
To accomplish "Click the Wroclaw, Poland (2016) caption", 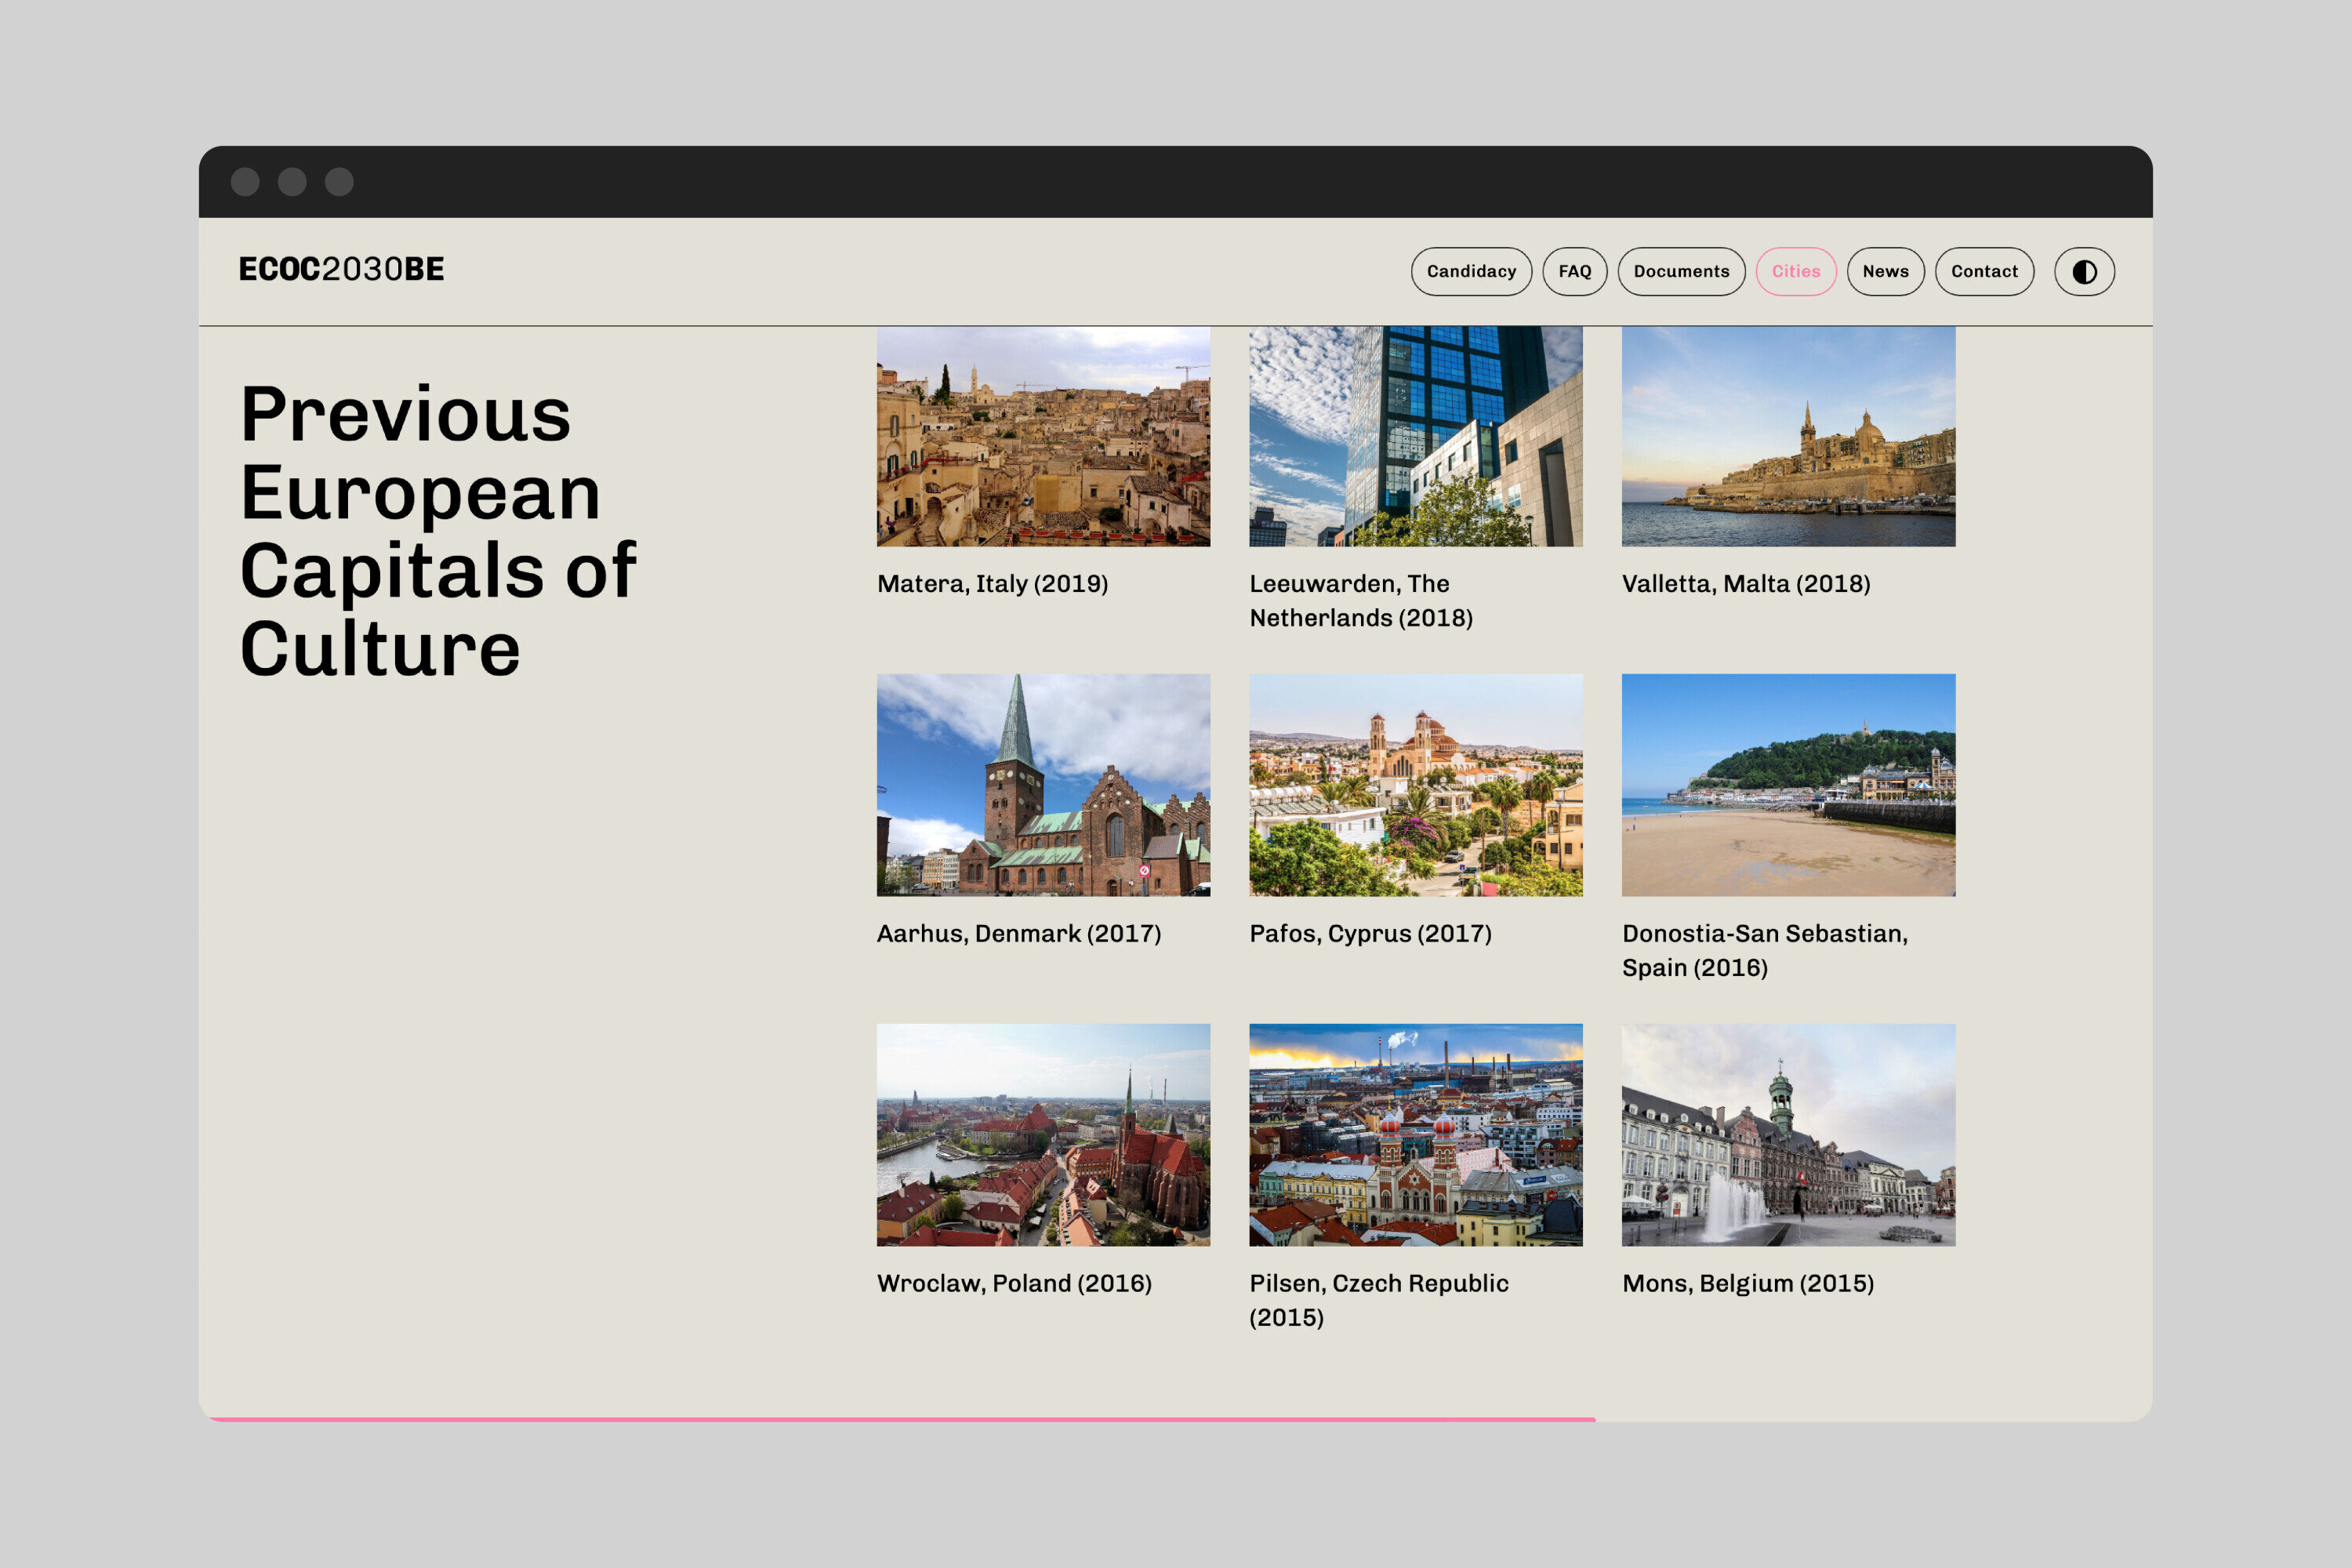I will tap(1014, 1284).
